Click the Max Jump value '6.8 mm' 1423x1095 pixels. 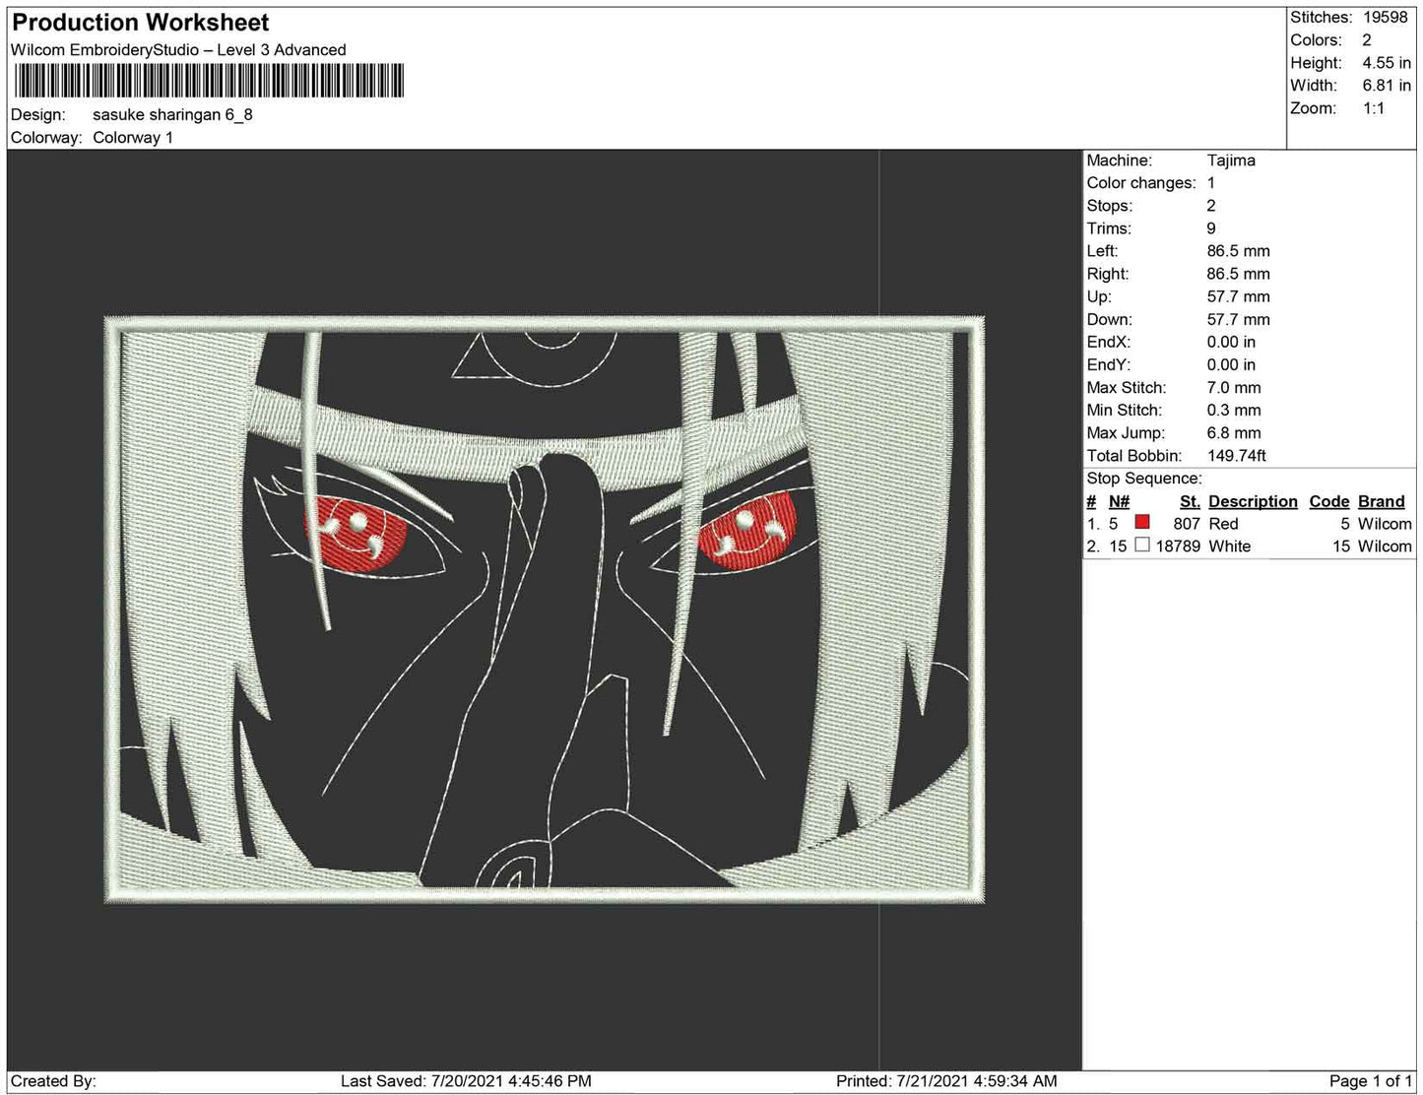1234,433
